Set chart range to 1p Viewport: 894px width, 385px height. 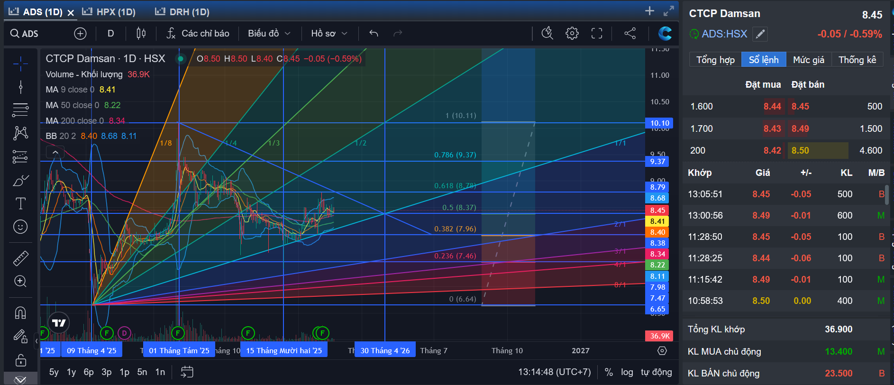click(124, 372)
